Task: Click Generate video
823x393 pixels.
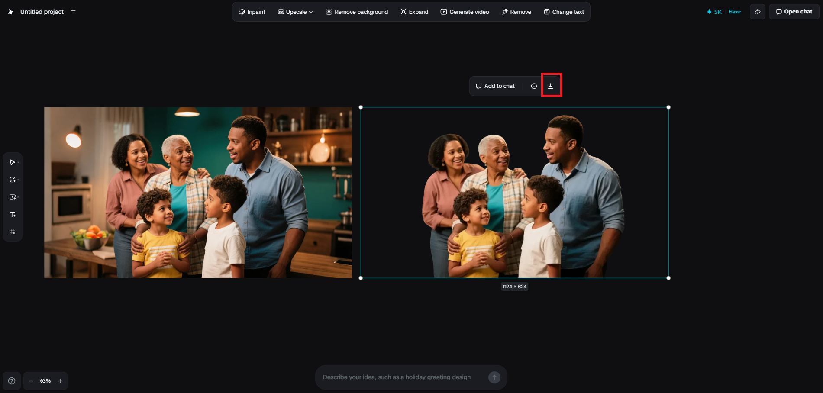Action: (465, 12)
